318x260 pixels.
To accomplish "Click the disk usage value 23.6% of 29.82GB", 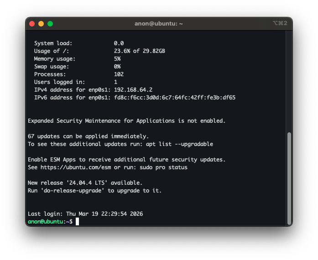I will click(x=139, y=51).
